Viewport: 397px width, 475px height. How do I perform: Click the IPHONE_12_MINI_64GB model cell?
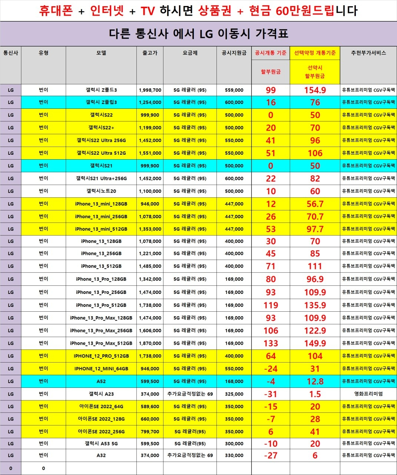(101, 368)
